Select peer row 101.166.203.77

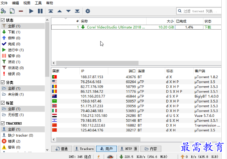click(x=136, y=96)
